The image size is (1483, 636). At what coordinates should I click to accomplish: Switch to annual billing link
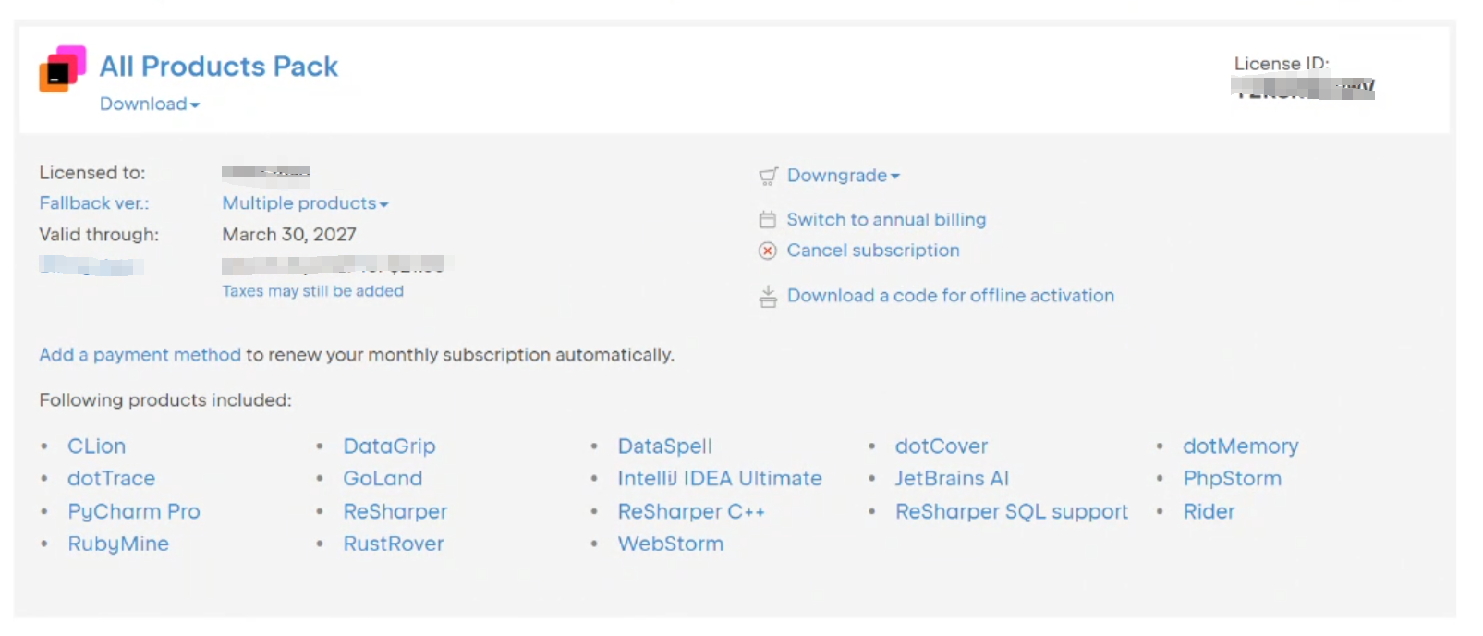[886, 220]
